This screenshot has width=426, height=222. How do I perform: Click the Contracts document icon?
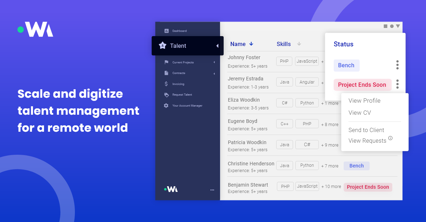tap(166, 73)
